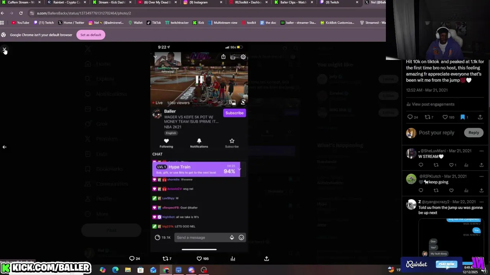Screen dimensions: 490x275
Task: Open the attached screenshot in zyangocrazy2's reply
Action: (x=450, y=237)
